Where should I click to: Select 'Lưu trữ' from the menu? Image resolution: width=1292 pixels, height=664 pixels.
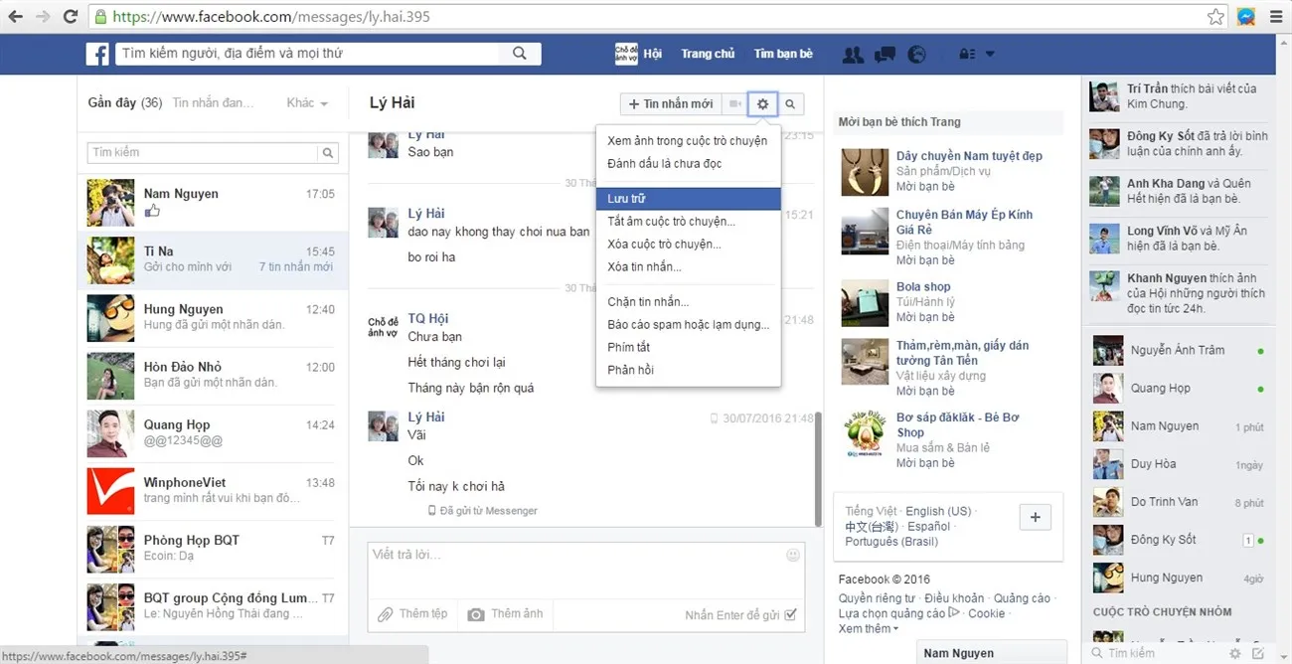(x=688, y=199)
